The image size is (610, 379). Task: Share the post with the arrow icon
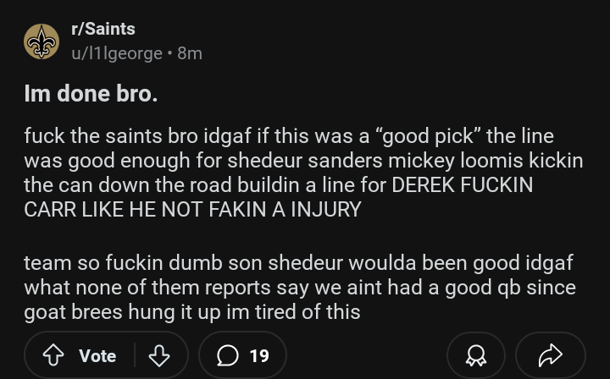551,355
